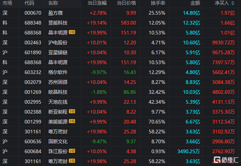Open stock 盈方微 by its name

55,13
